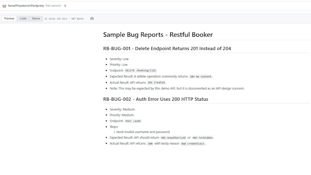Switch to the Code tab
This screenshot has height=175, width=311.
23,18
